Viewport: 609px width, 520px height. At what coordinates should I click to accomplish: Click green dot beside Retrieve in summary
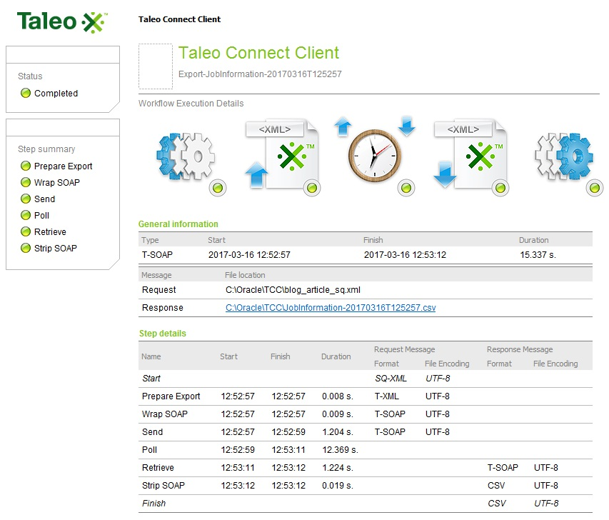click(26, 231)
